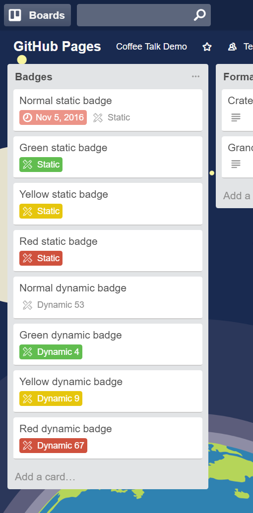The width and height of the screenshot is (253, 513).
Task: Click the yellow Dynamic 9 badge
Action: 51,399
